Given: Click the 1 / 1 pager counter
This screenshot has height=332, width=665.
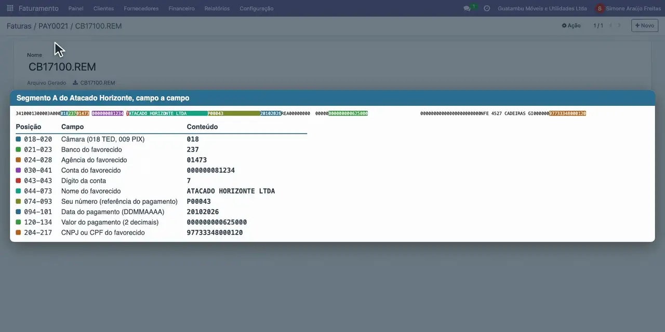Looking at the screenshot, I should [598, 25].
